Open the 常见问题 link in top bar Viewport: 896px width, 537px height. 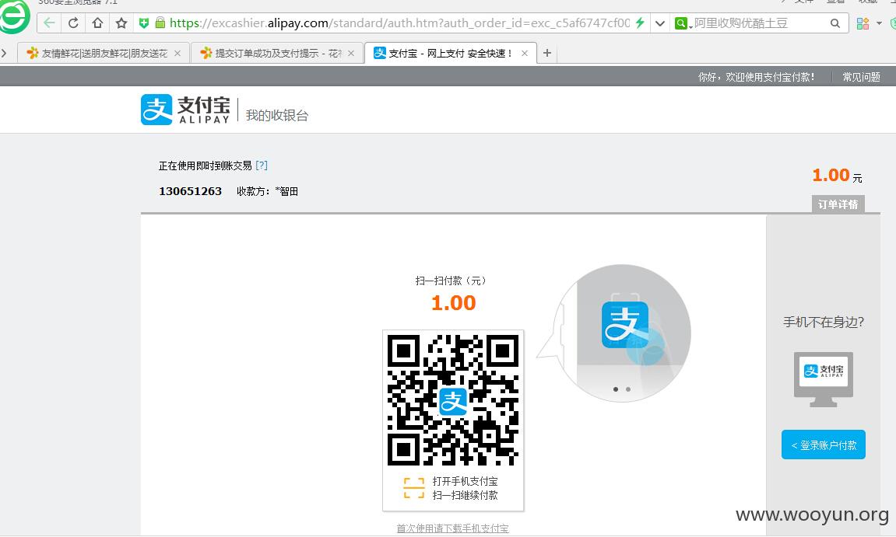pos(861,77)
